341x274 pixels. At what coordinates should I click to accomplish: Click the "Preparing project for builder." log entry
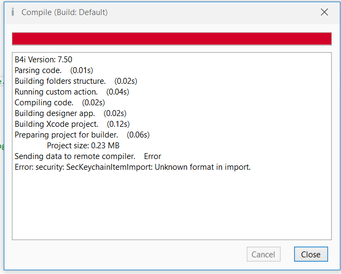pyautogui.click(x=66, y=135)
